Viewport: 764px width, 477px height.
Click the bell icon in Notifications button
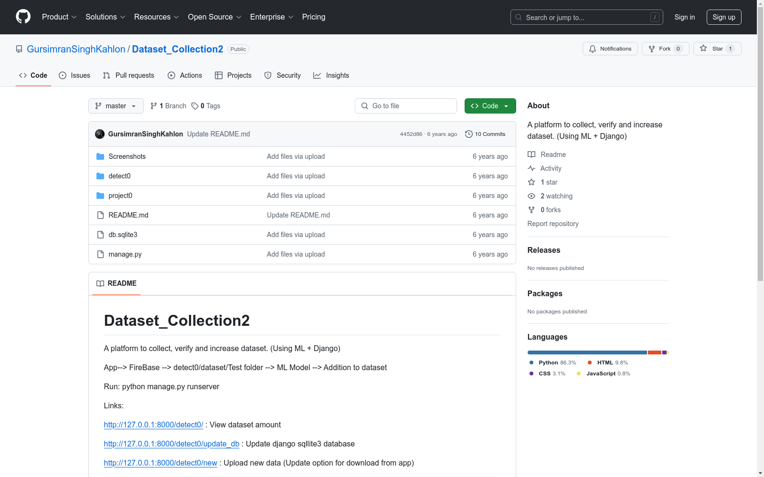click(x=593, y=49)
